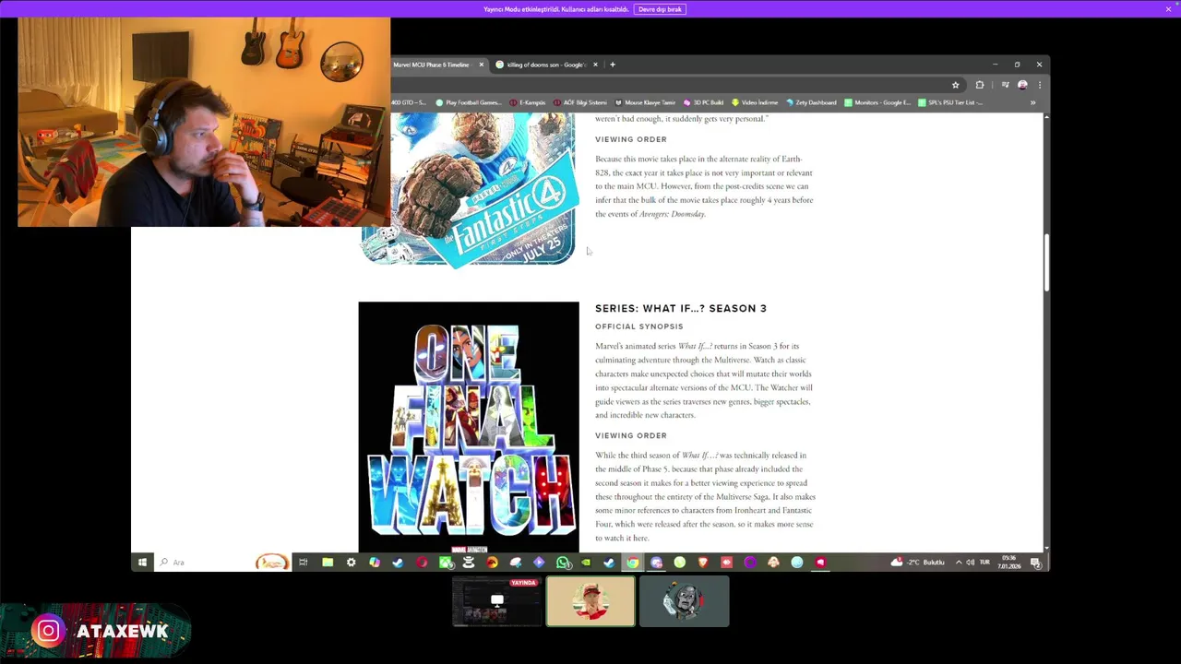Viewport: 1181px width, 664px height.
Task: Open the 3D PC Build bookmark
Action: pyautogui.click(x=704, y=102)
